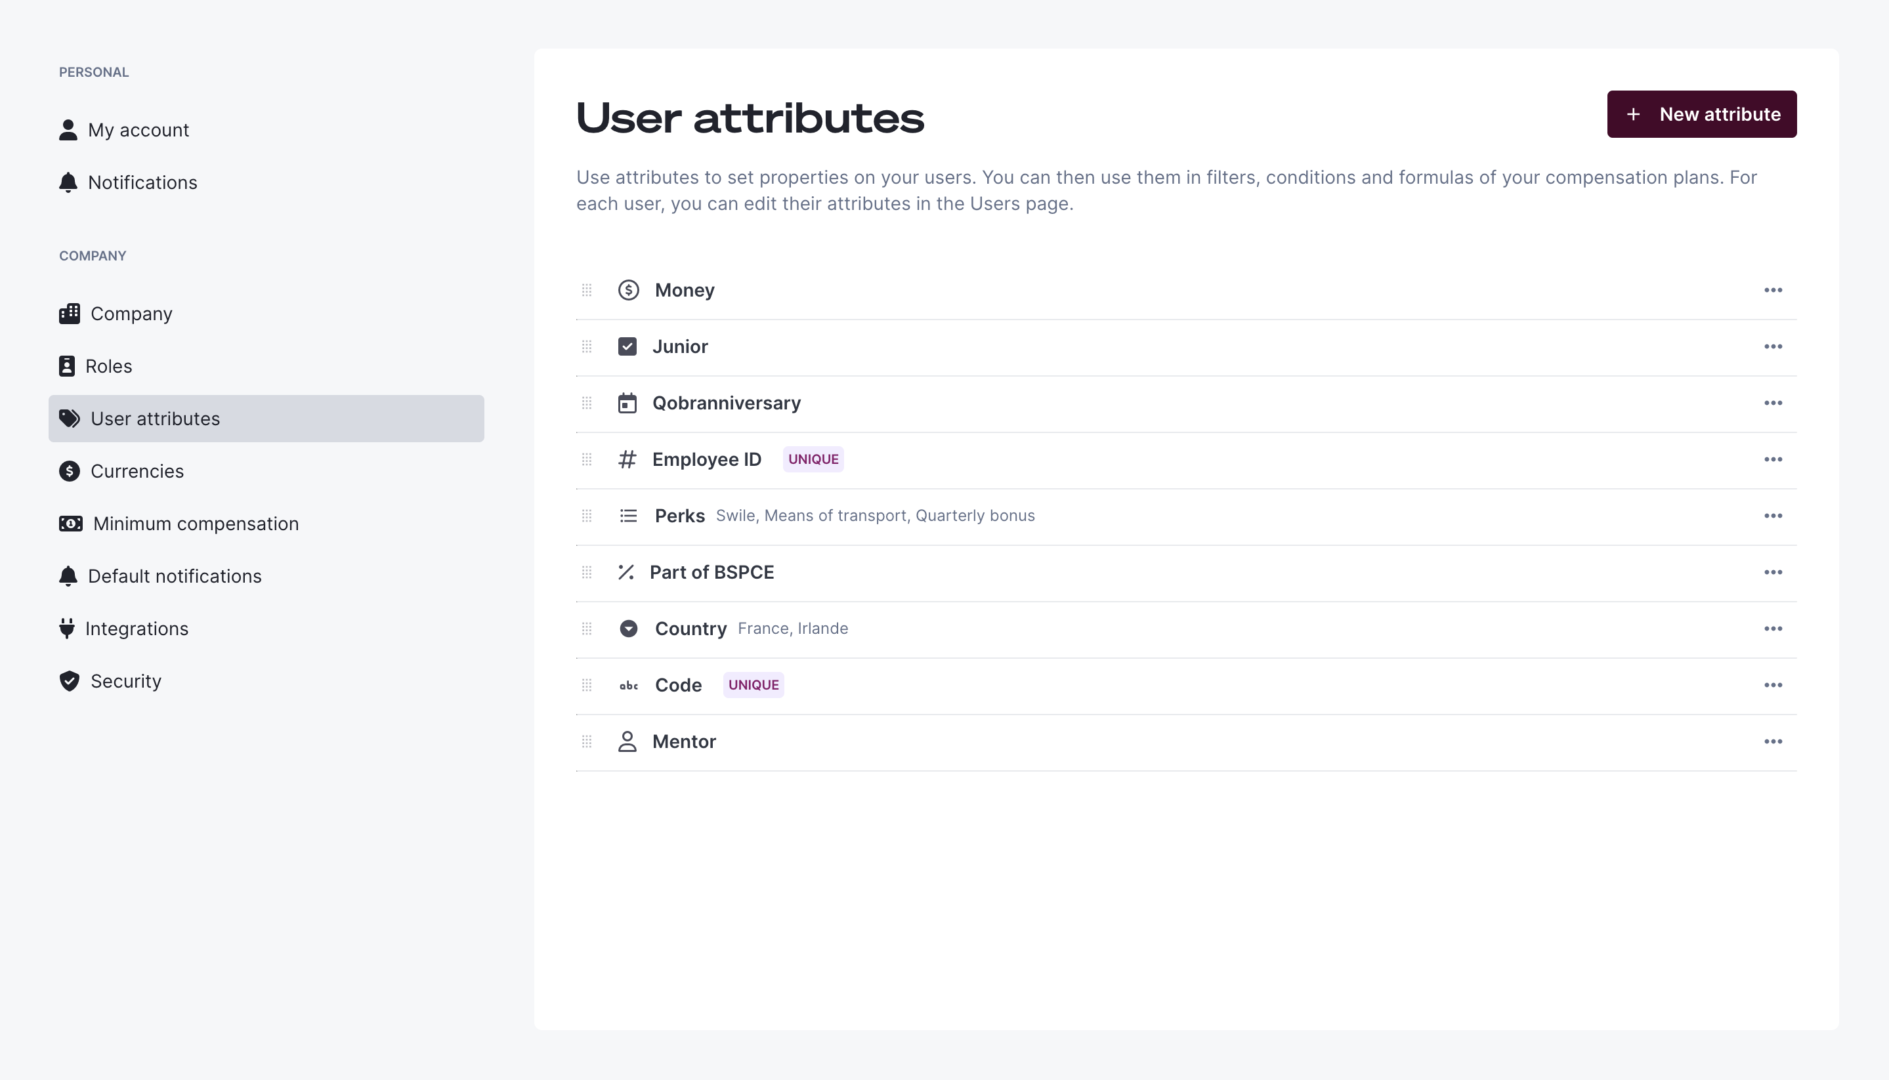The height and width of the screenshot is (1080, 1889).
Task: Click the Minimum compensation banknote icon
Action: (x=72, y=524)
